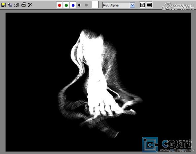The image size is (196, 154).
Task: Toggle the dark-screen frame icon in the toolbar
Action: coord(149,5)
